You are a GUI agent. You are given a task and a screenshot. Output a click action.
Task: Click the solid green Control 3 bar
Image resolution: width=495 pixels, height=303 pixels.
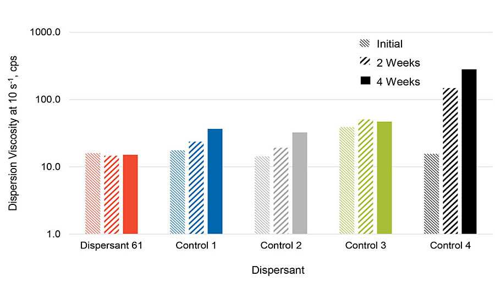coord(384,177)
